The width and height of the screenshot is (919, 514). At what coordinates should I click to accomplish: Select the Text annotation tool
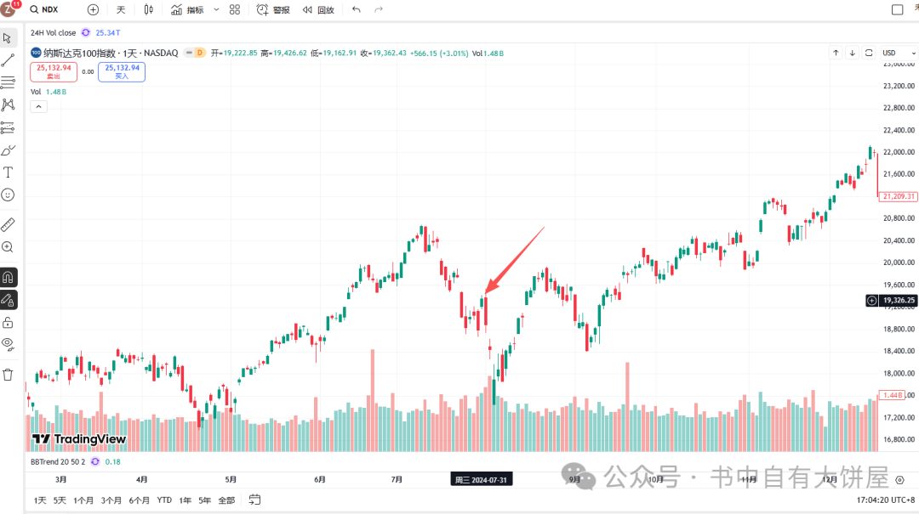[9, 172]
